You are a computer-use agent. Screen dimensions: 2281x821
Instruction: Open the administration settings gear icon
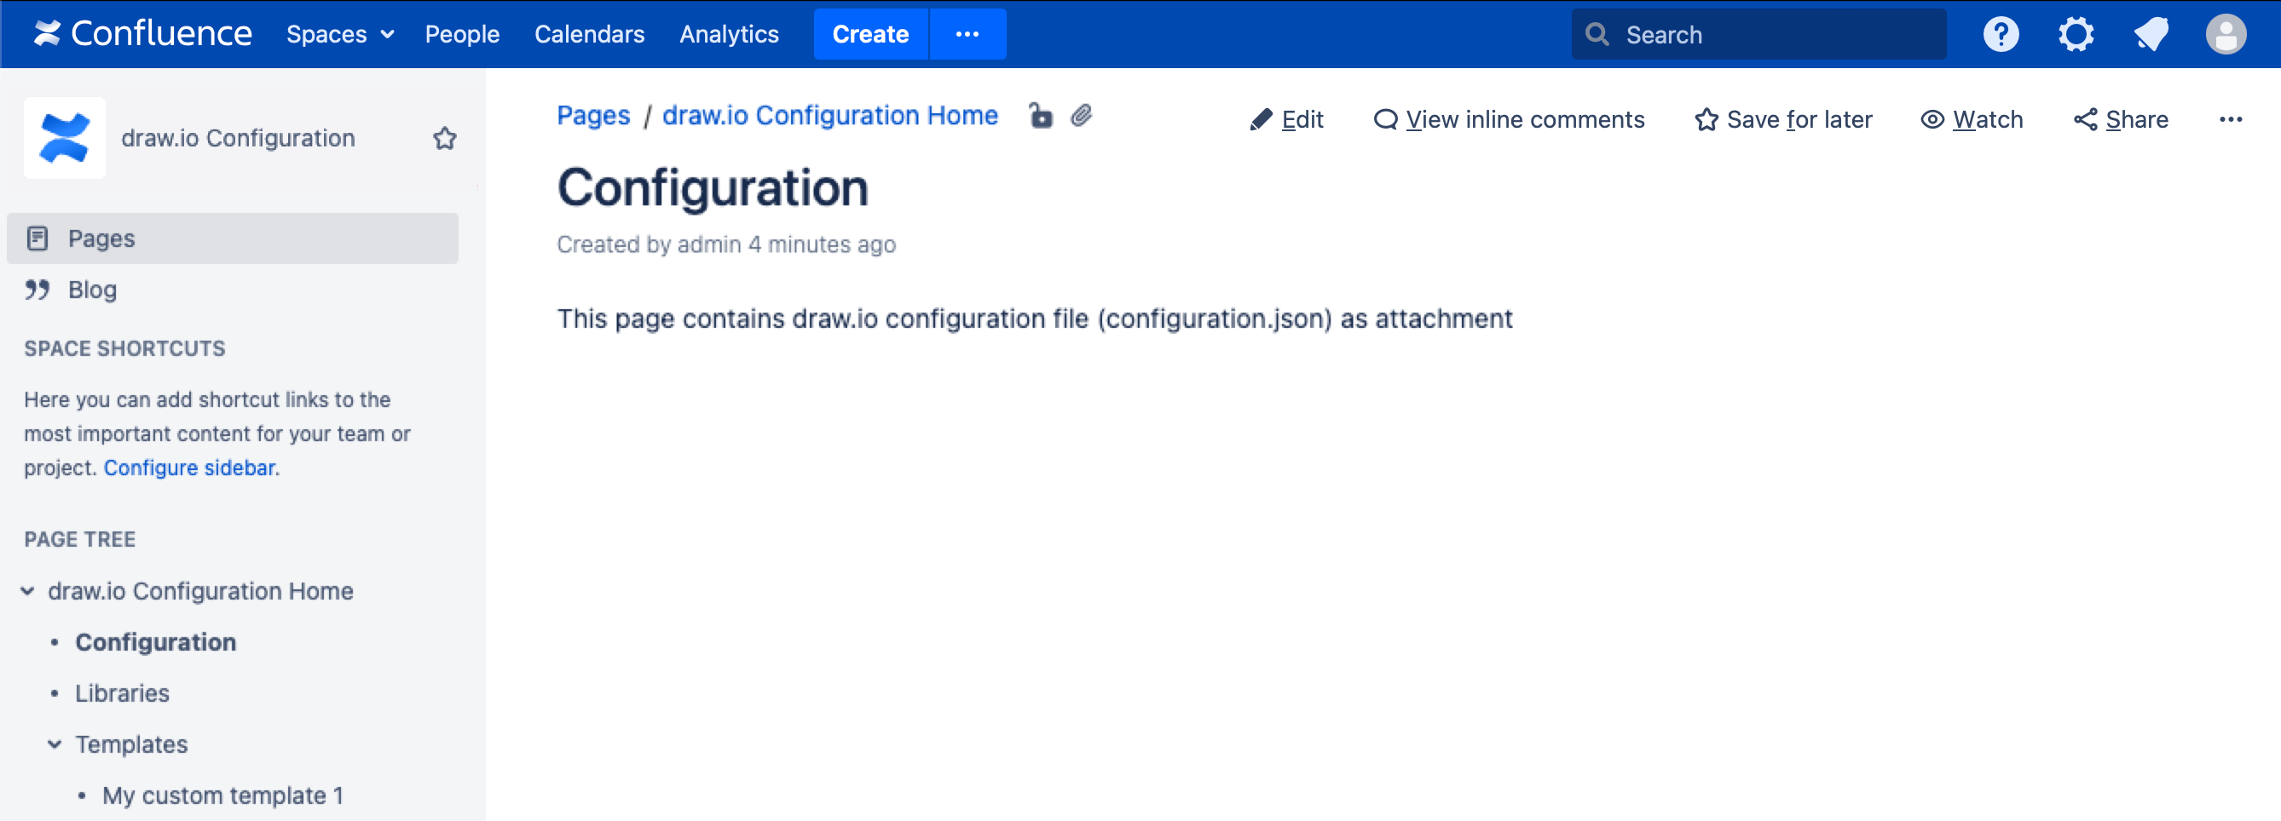pyautogui.click(x=2076, y=33)
